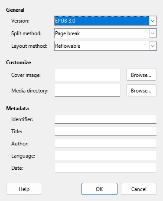Focus the Identifier metadata field
The height and width of the screenshot is (201, 163).
[105, 119]
